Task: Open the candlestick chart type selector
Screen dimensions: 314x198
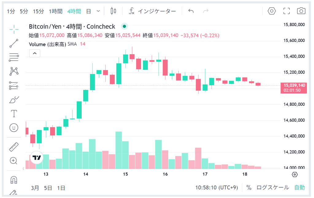Action: (x=113, y=11)
